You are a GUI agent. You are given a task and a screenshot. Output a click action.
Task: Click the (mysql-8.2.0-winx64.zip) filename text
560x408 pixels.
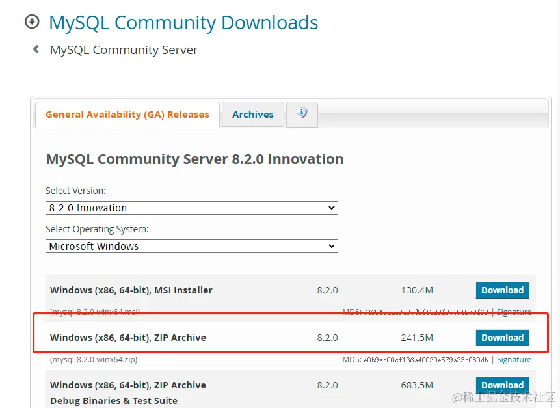(x=94, y=359)
